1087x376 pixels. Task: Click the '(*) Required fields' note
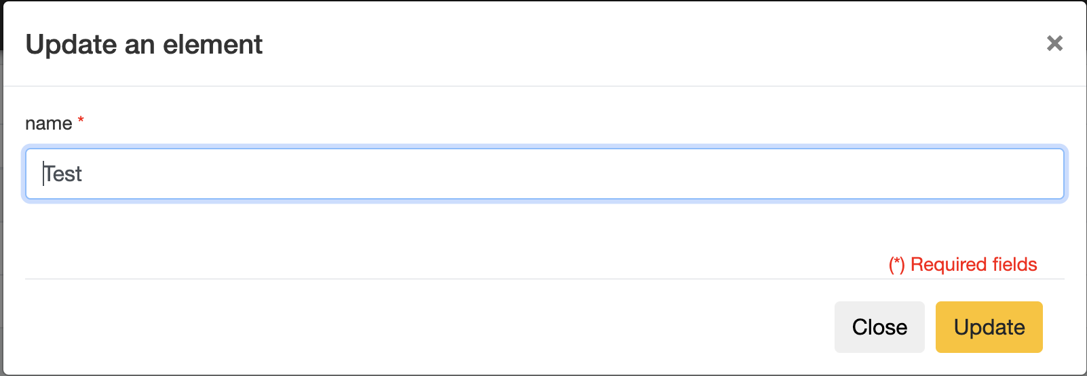[963, 264]
